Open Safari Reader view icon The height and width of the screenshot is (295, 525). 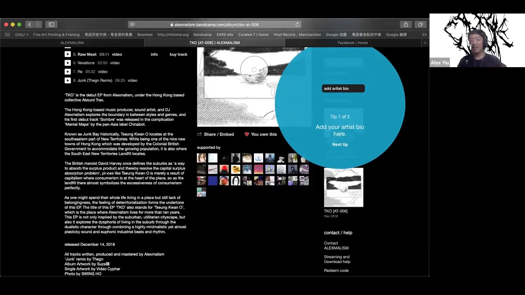tap(132, 25)
